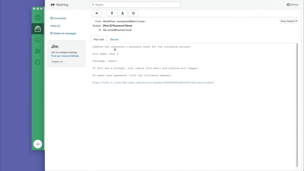The height and width of the screenshot is (171, 304).
Task: Click the line "Site Name: Test 2"
Action: click(x=105, y=54)
